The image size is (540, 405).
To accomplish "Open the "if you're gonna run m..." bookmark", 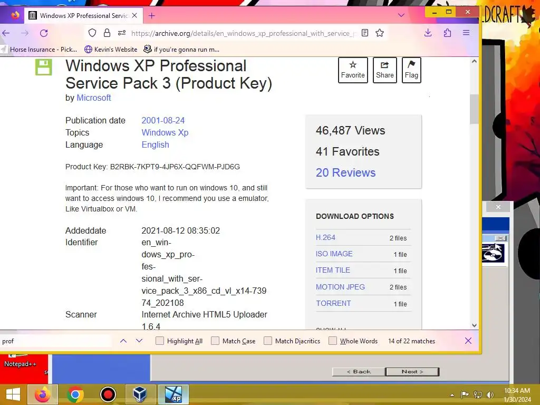I will 181,50.
